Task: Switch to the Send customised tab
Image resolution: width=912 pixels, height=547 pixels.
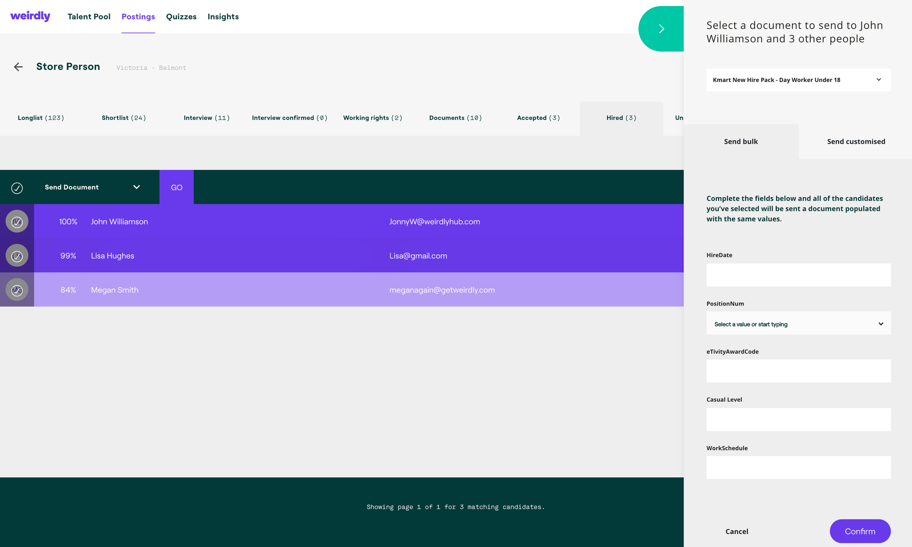Action: 856,141
